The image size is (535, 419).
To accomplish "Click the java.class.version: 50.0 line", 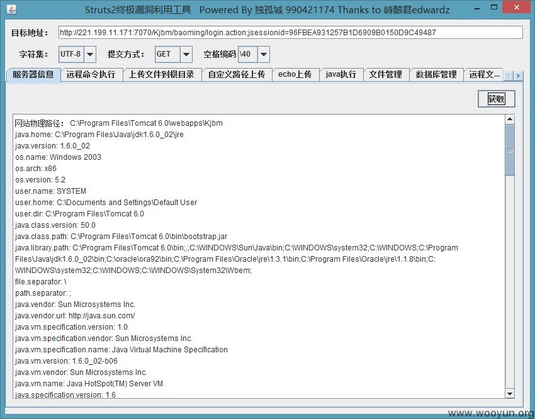I will click(55, 225).
